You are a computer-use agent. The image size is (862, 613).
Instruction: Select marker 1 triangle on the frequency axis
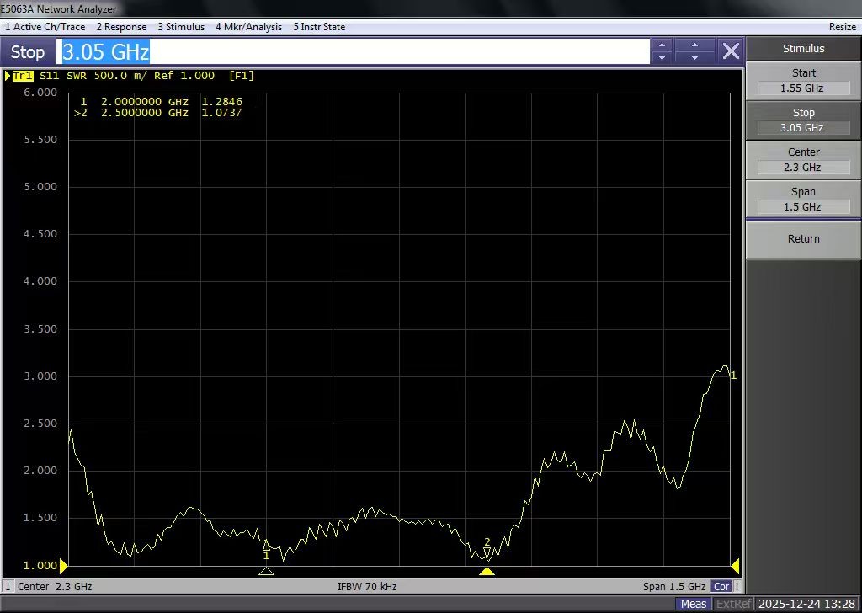[266, 570]
